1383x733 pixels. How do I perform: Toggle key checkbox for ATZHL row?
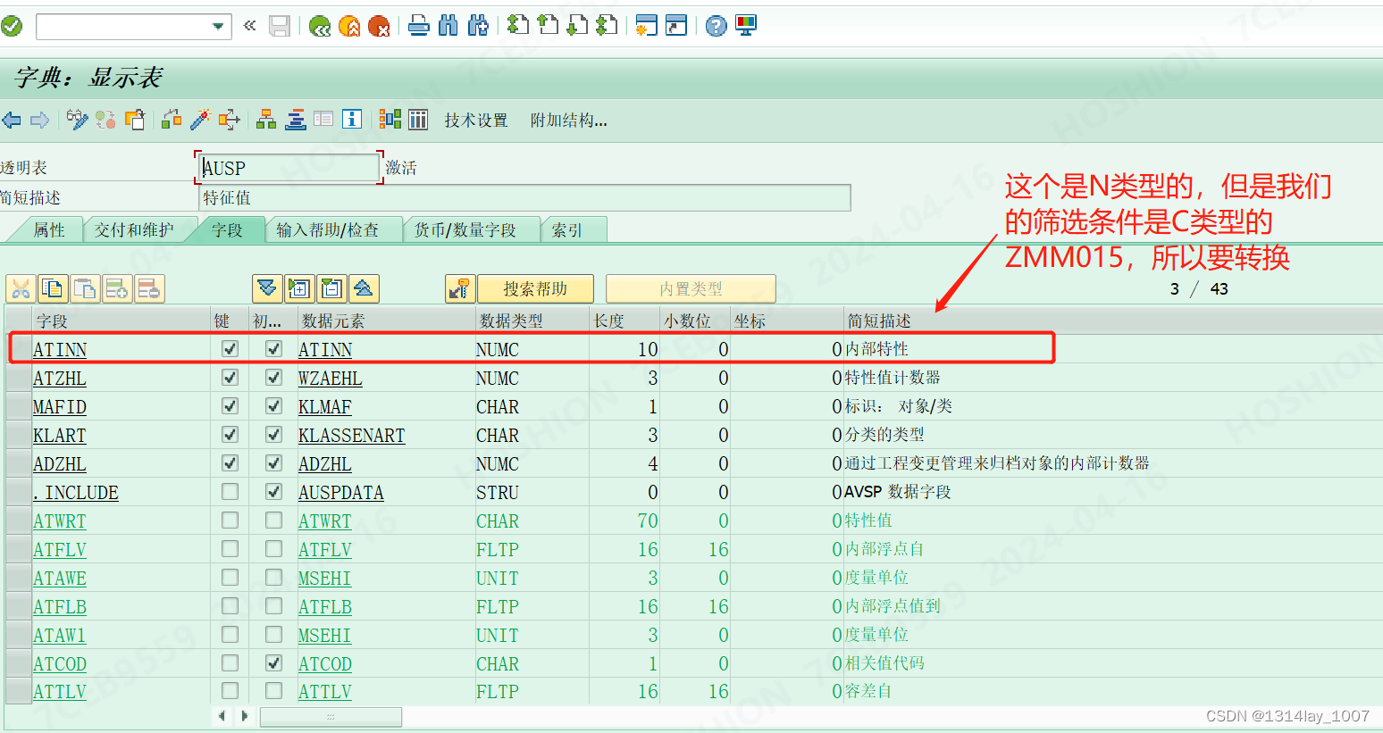pos(230,378)
